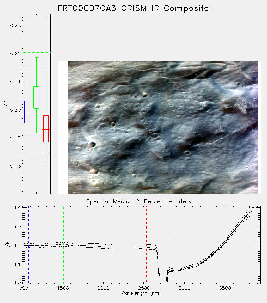Click the green dashed marker near 1500 nm

[63, 244]
